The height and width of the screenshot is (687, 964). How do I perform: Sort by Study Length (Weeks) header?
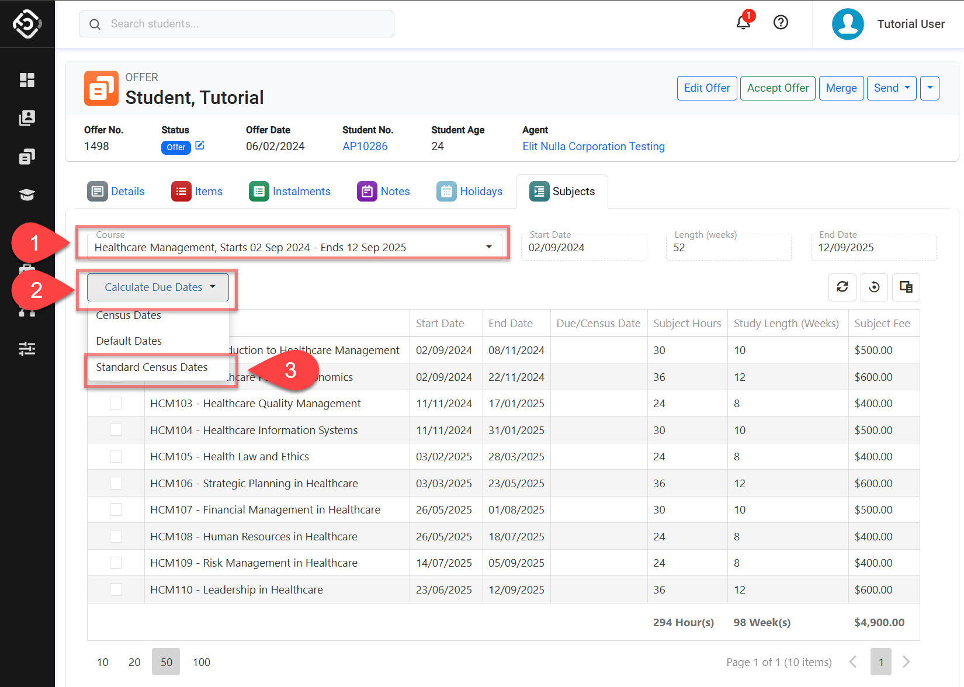click(786, 323)
